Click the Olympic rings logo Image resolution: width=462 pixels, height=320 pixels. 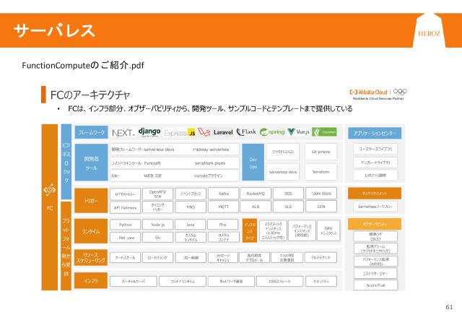coord(400,92)
